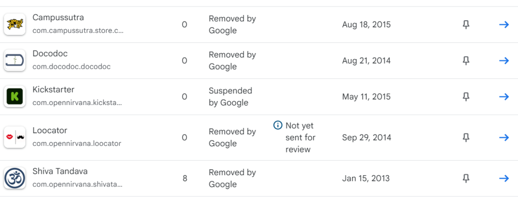Open Loocator details via blue arrow
Image resolution: width=518 pixels, height=199 pixels.
point(504,137)
